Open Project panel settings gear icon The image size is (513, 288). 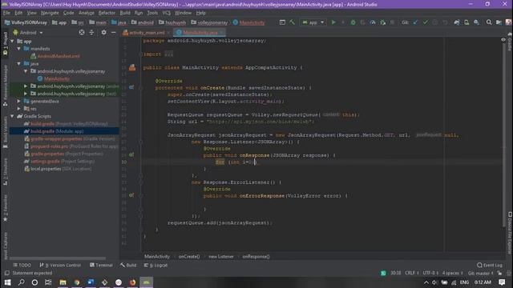click(103, 32)
